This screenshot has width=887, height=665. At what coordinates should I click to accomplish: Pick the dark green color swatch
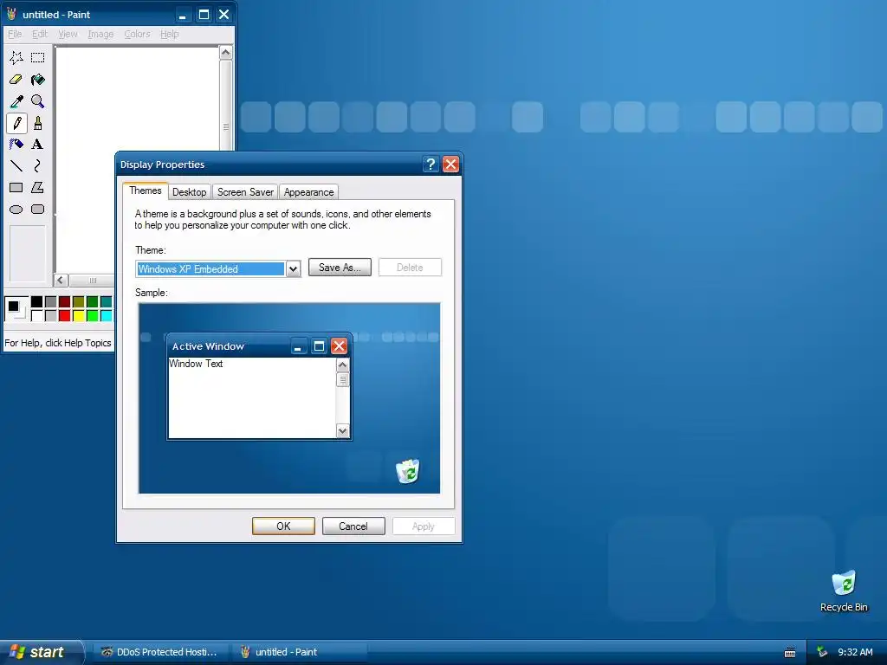[92, 301]
